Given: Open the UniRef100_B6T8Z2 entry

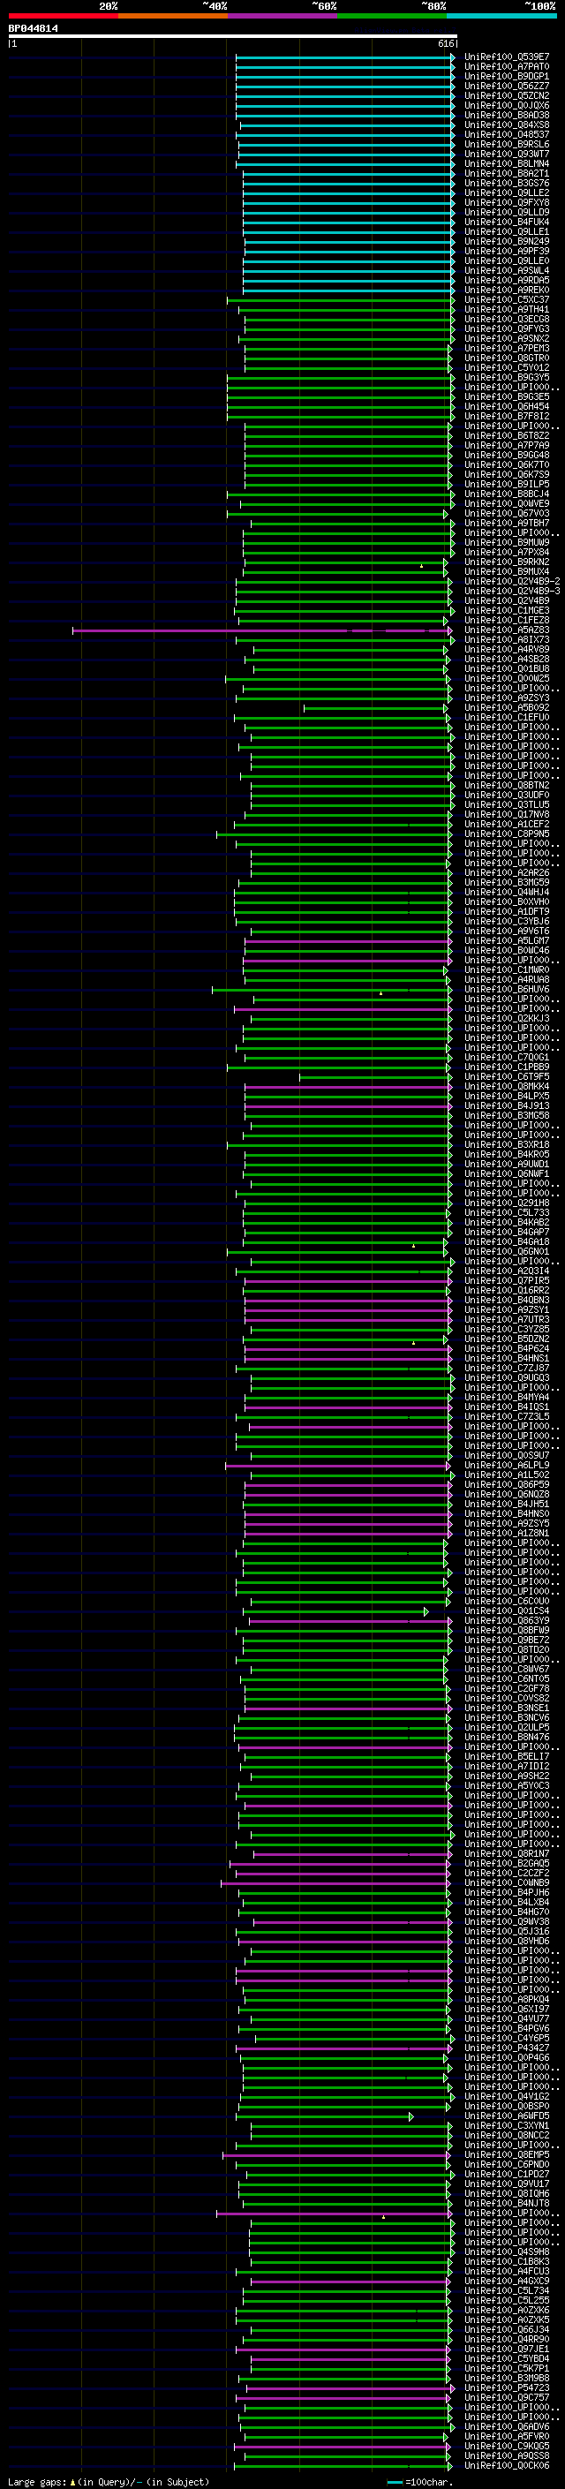Looking at the screenshot, I should pyautogui.click(x=507, y=436).
